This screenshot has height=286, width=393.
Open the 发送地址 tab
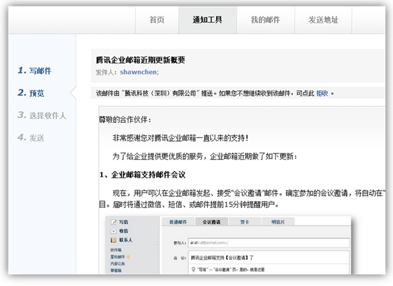tap(323, 20)
